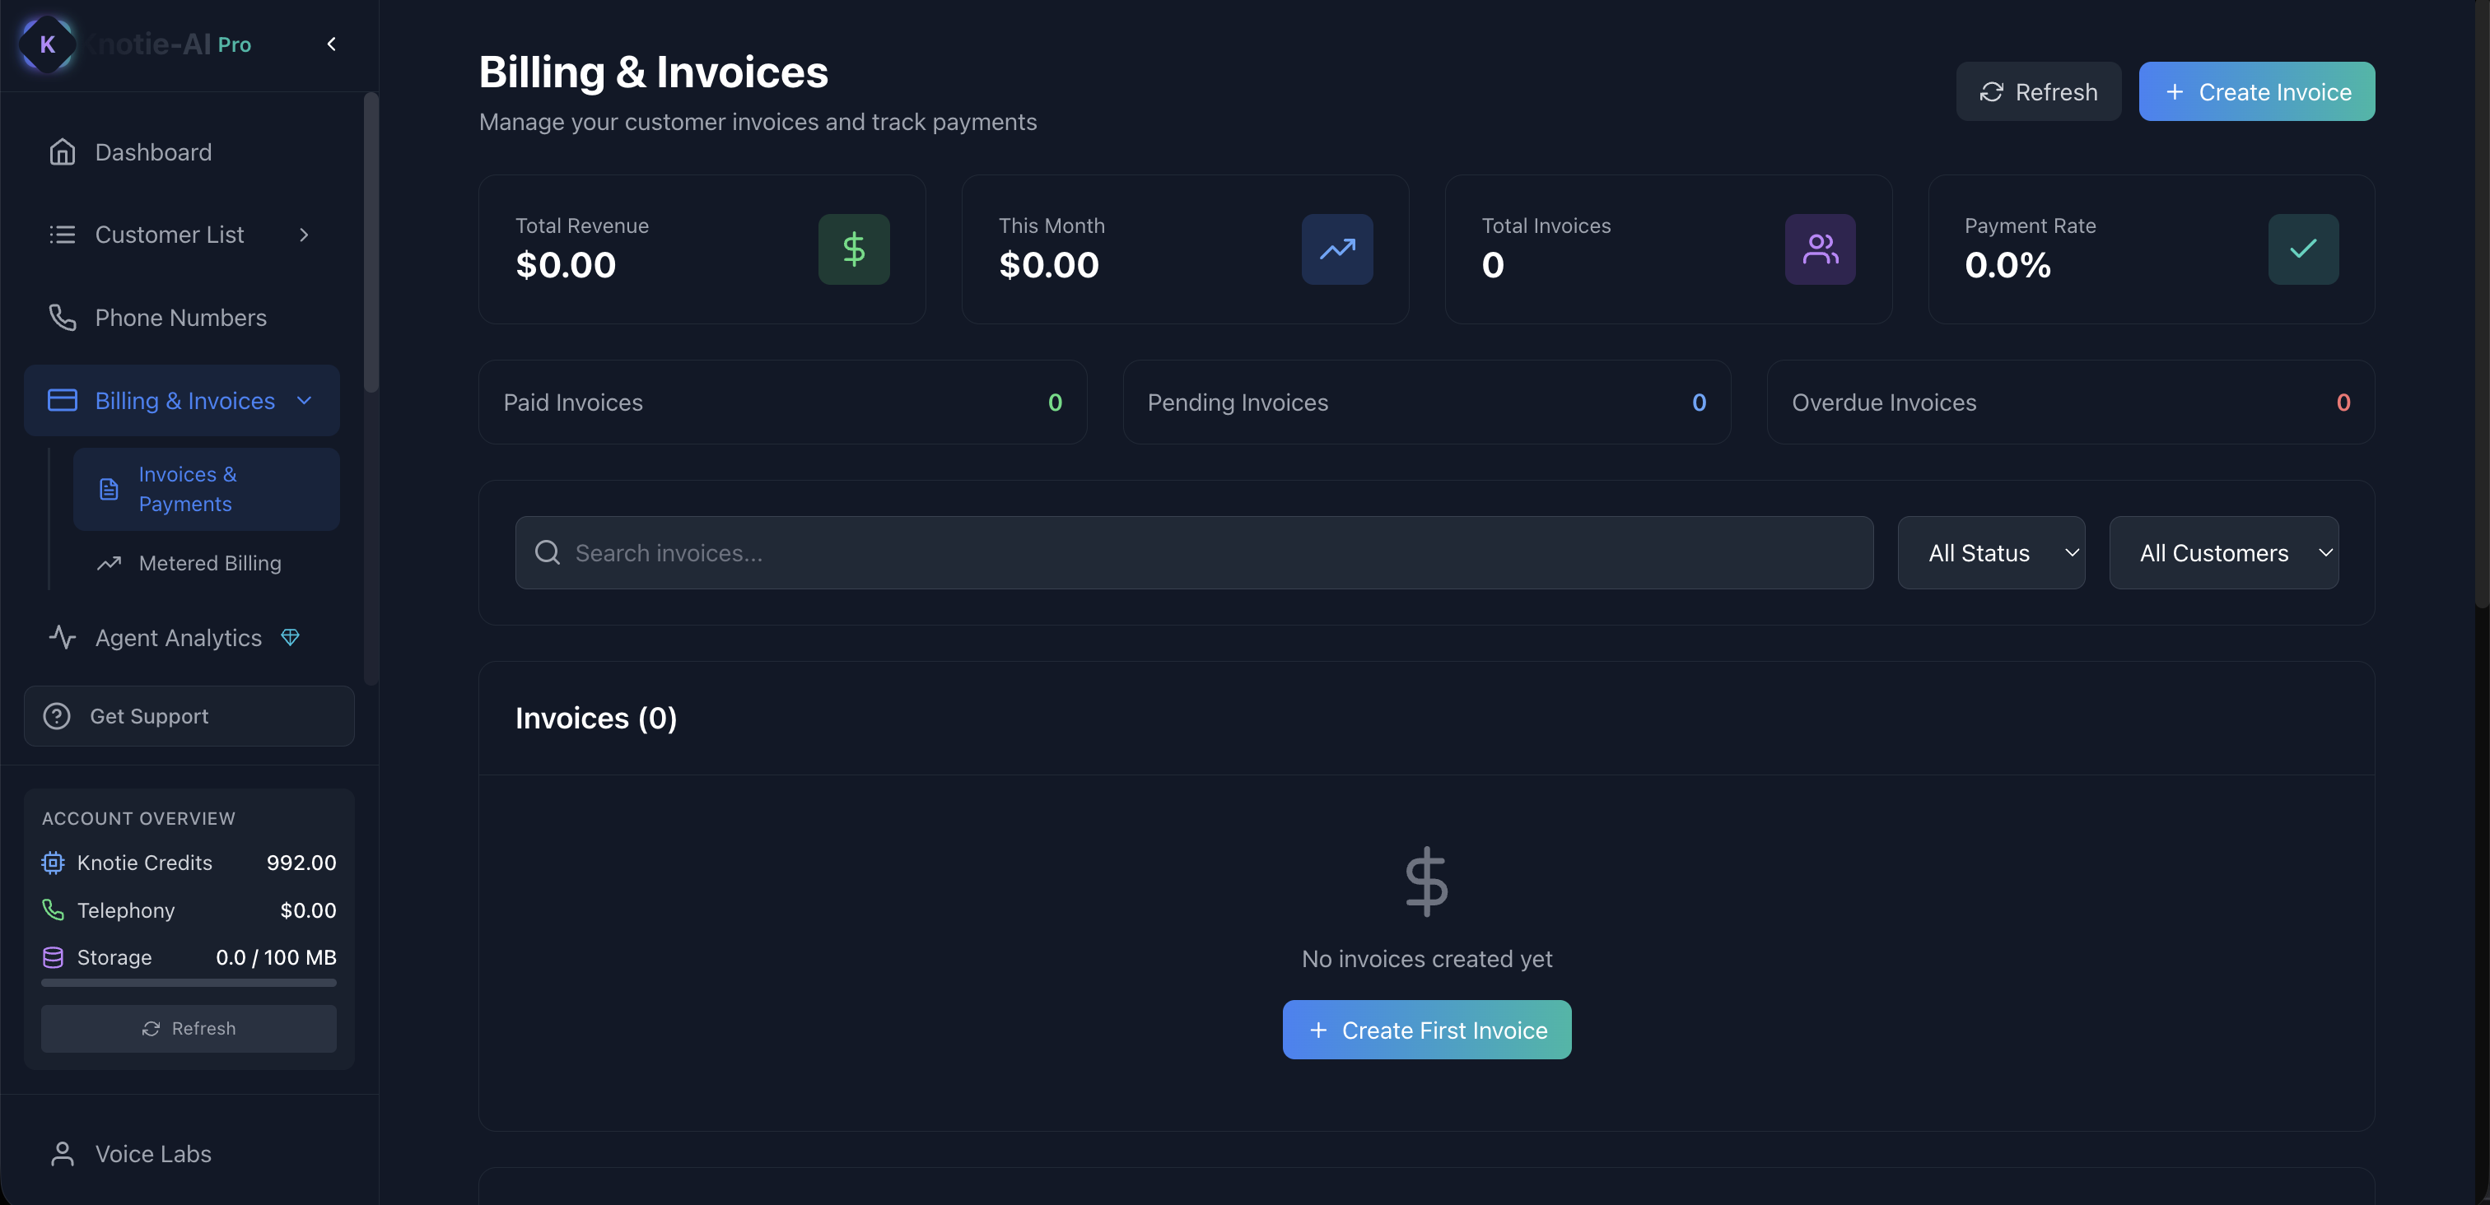Open the Dashboard page
Image resolution: width=2490 pixels, height=1205 pixels.
[x=152, y=151]
